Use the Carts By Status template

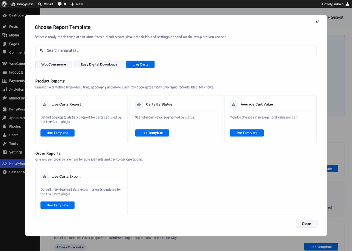point(152,133)
